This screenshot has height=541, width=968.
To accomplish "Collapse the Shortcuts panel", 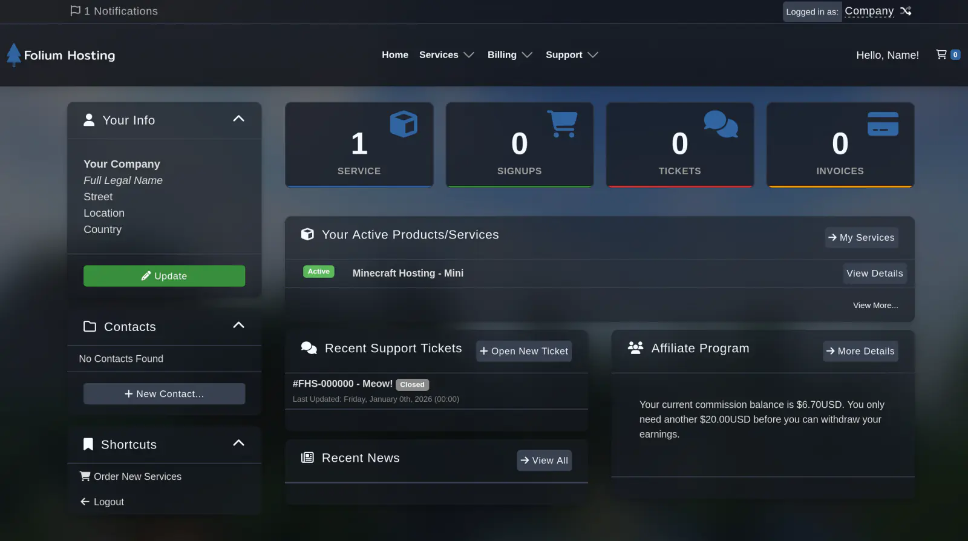I will click(x=238, y=444).
